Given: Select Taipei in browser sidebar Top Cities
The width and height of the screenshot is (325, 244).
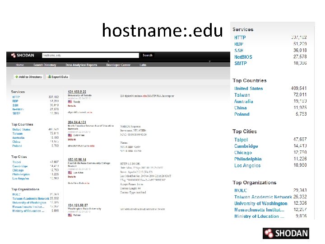Looking at the screenshot, I should point(17,162).
